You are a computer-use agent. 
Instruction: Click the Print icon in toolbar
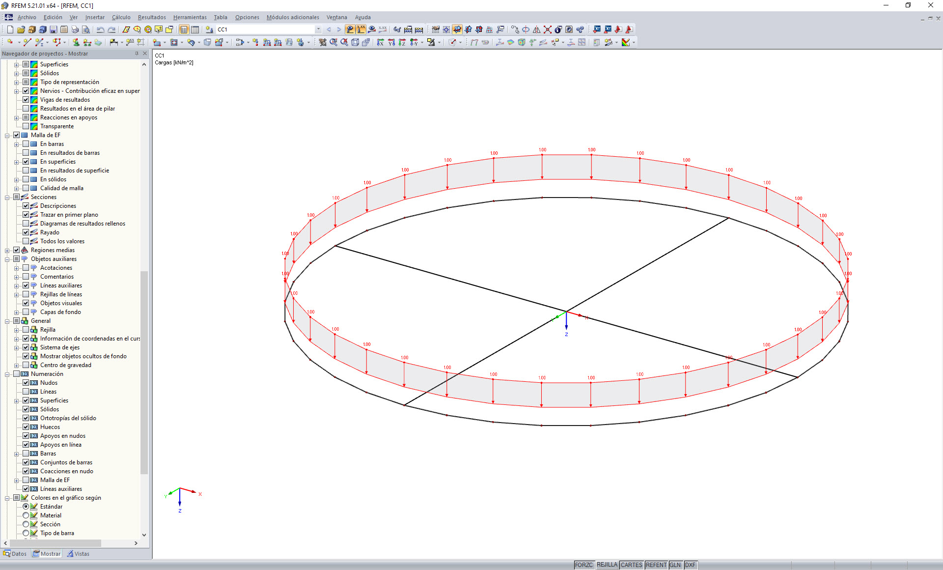pos(75,29)
